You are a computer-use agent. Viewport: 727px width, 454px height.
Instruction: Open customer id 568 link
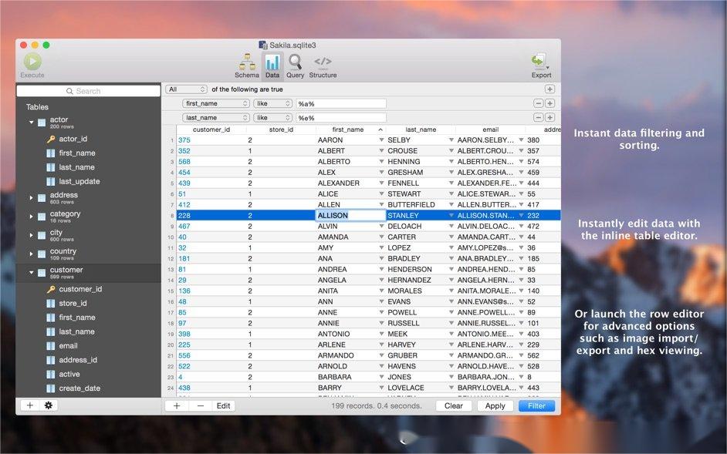[x=184, y=162]
